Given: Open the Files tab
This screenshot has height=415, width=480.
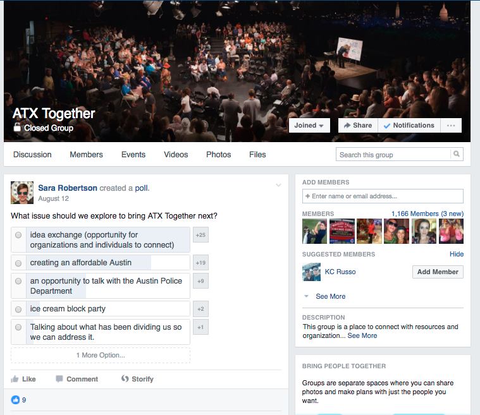Looking at the screenshot, I should (257, 154).
